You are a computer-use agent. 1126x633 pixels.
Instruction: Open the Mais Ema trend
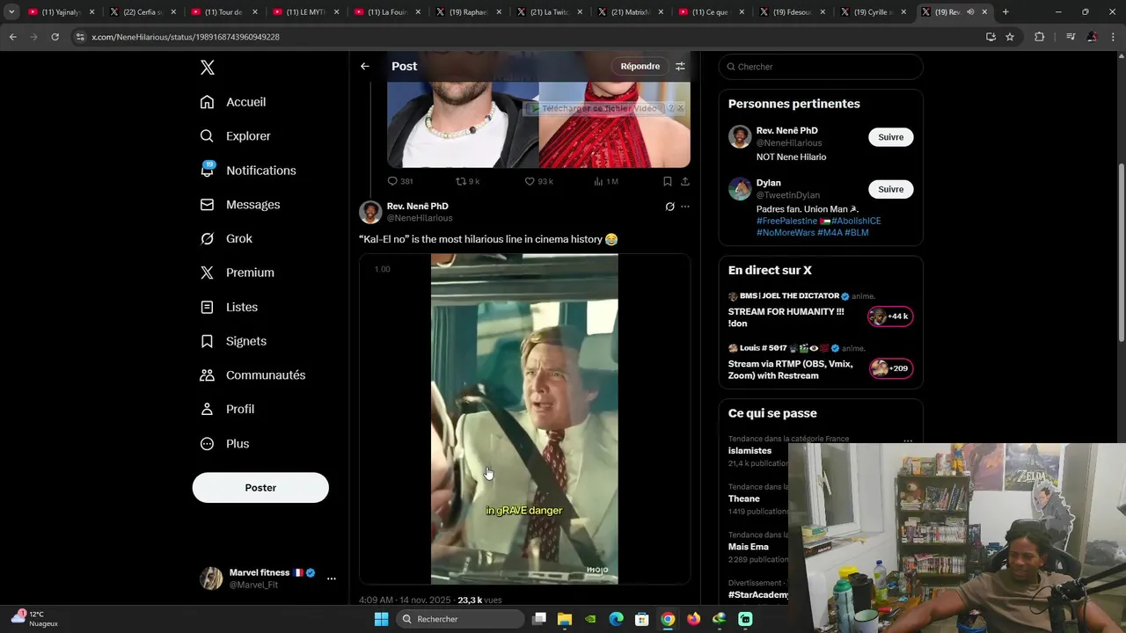748,547
